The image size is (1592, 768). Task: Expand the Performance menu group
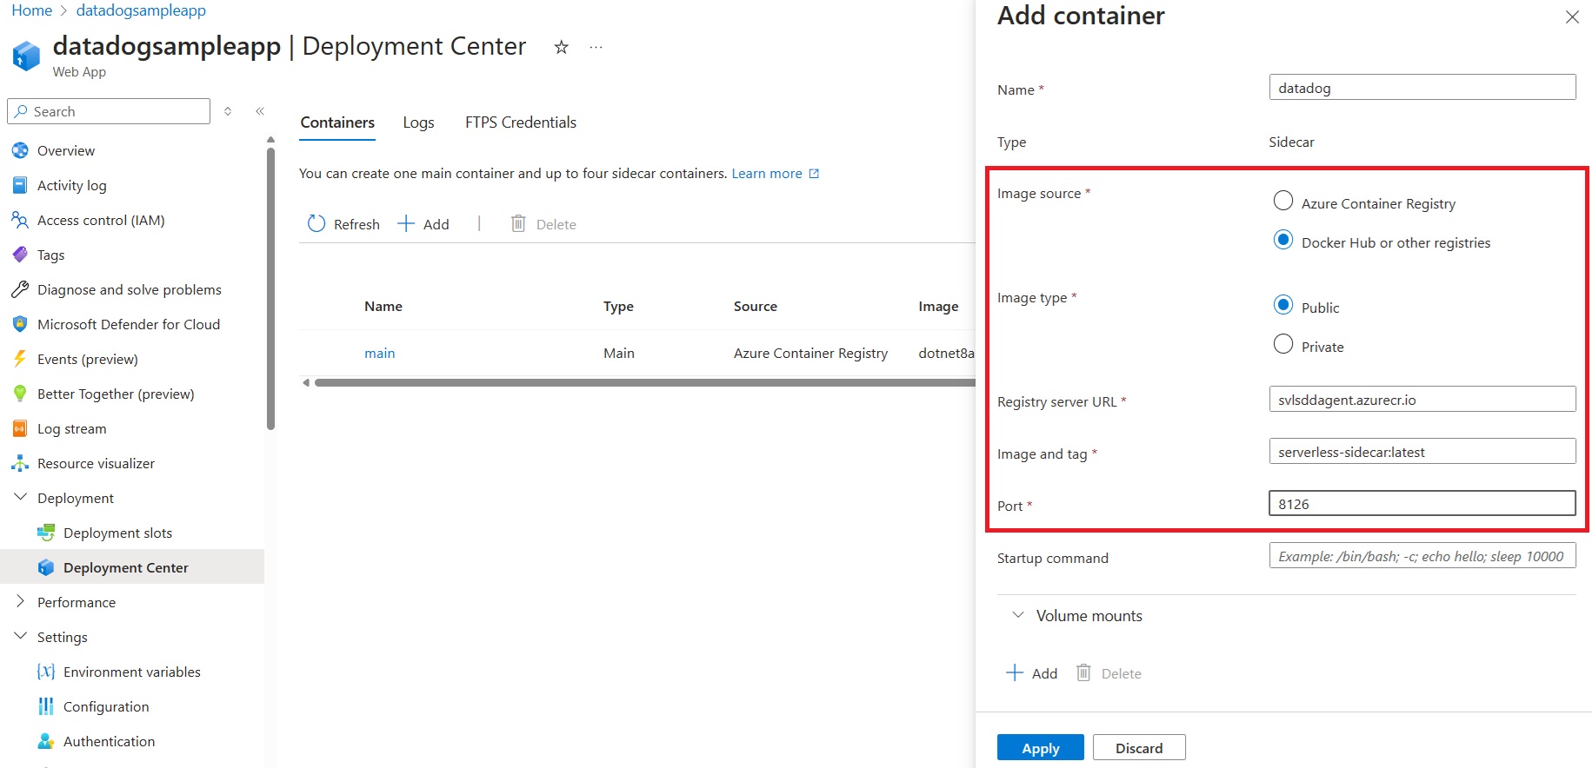tap(21, 602)
